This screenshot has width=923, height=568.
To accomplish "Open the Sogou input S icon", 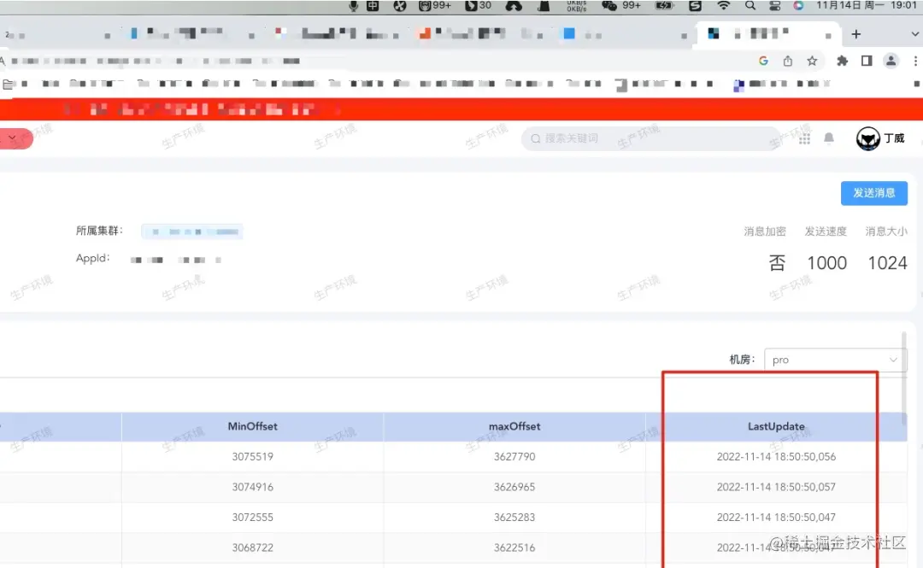I will click(x=695, y=6).
